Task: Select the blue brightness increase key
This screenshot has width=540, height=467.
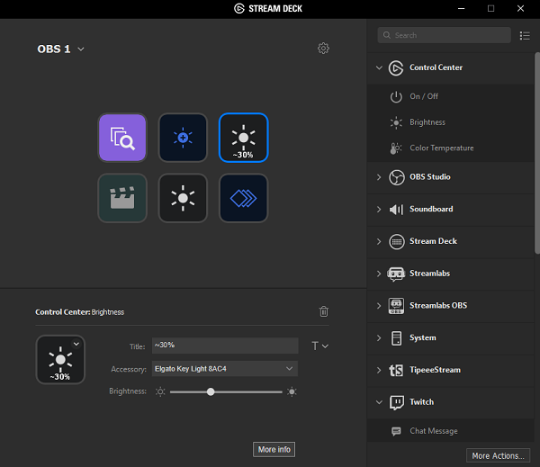Action: tap(183, 138)
